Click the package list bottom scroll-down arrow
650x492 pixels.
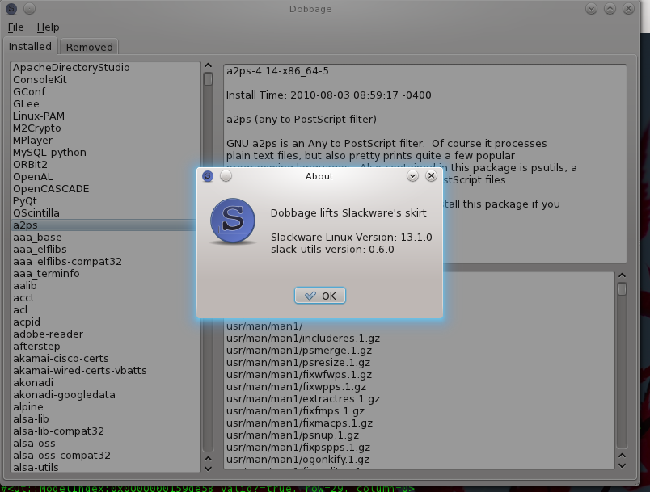208,469
